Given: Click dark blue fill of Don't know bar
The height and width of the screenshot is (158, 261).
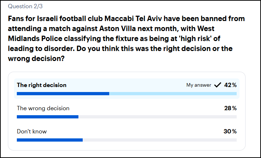Looking at the screenshot, I should click(49, 140).
